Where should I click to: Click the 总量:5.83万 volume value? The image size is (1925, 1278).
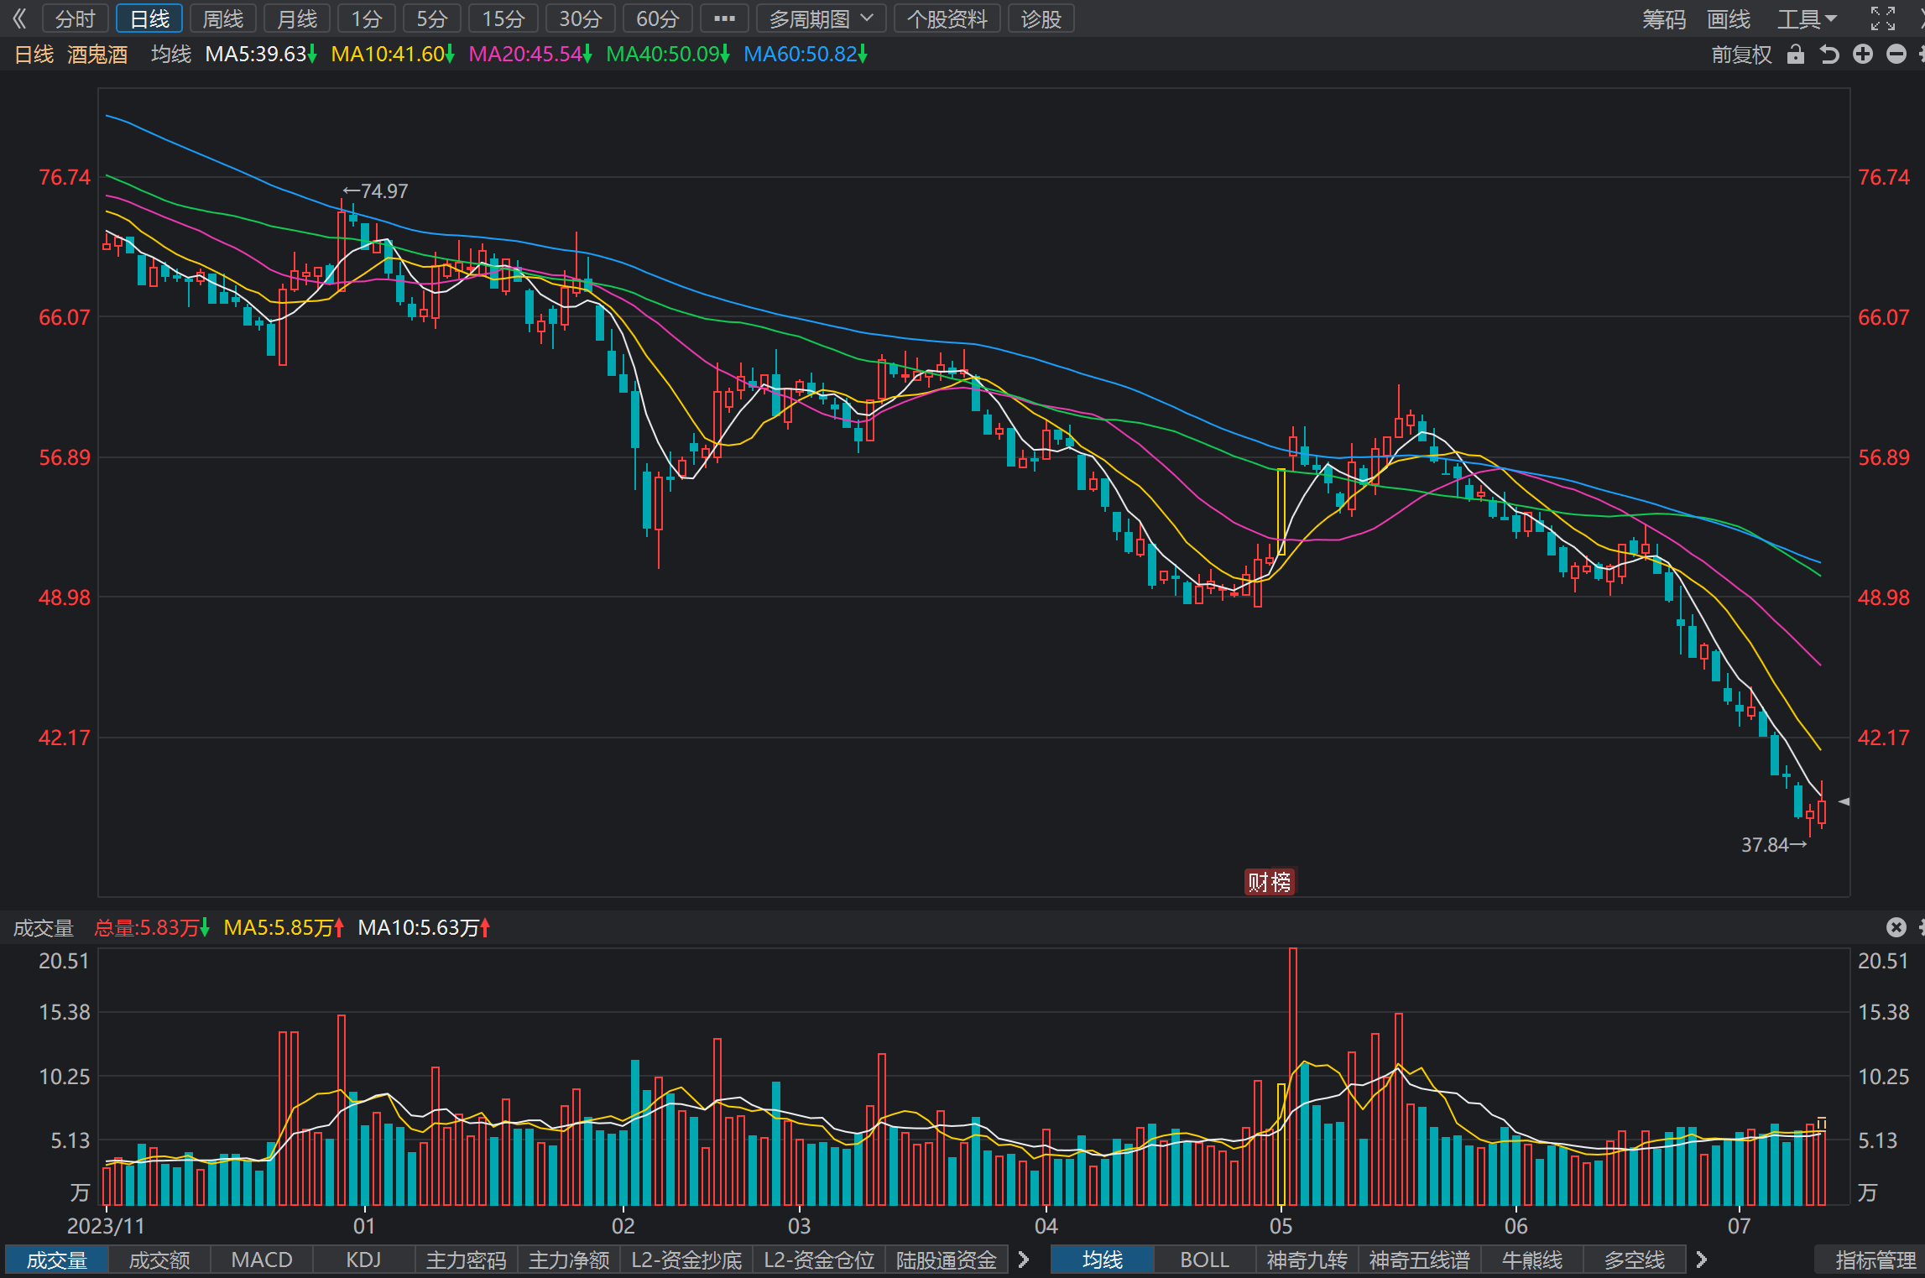click(x=152, y=927)
